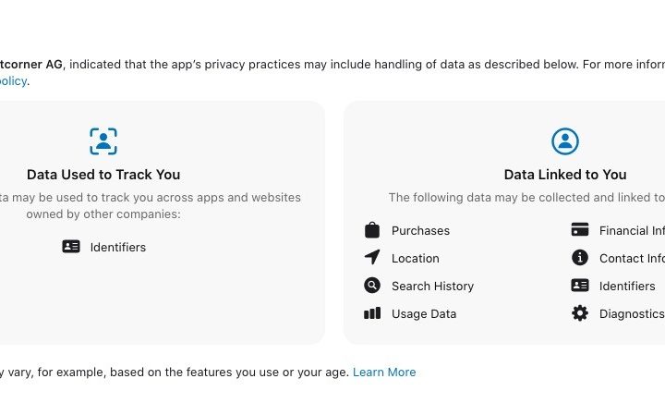Click the Search History label
The height and width of the screenshot is (403, 665).
click(432, 286)
